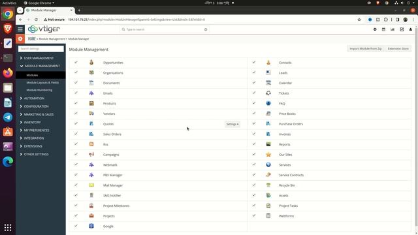Toggle the Webforms module checkbox

pyautogui.click(x=254, y=215)
